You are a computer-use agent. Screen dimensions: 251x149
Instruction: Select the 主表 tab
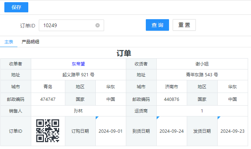tap(9, 42)
